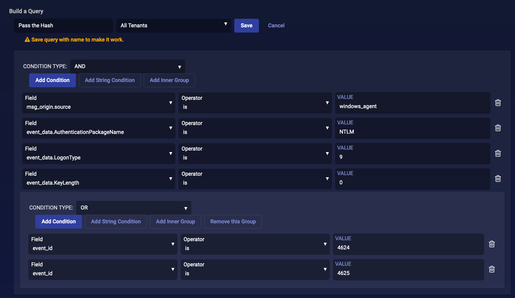Expand operator dropdown for AuthenticationPackageName row

click(x=255, y=128)
